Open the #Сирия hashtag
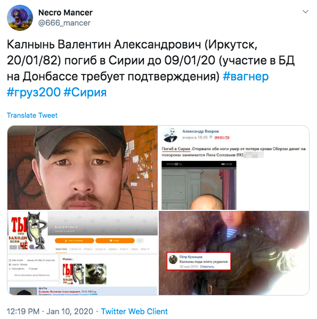 85,92
